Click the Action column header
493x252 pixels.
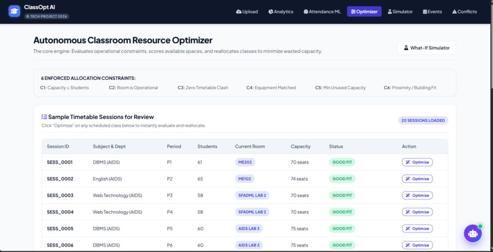(x=409, y=146)
